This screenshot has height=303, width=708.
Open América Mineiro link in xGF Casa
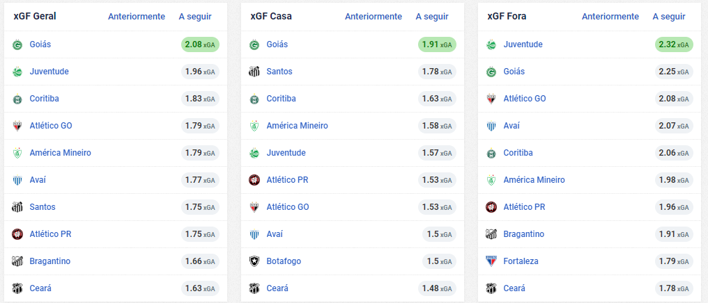297,126
